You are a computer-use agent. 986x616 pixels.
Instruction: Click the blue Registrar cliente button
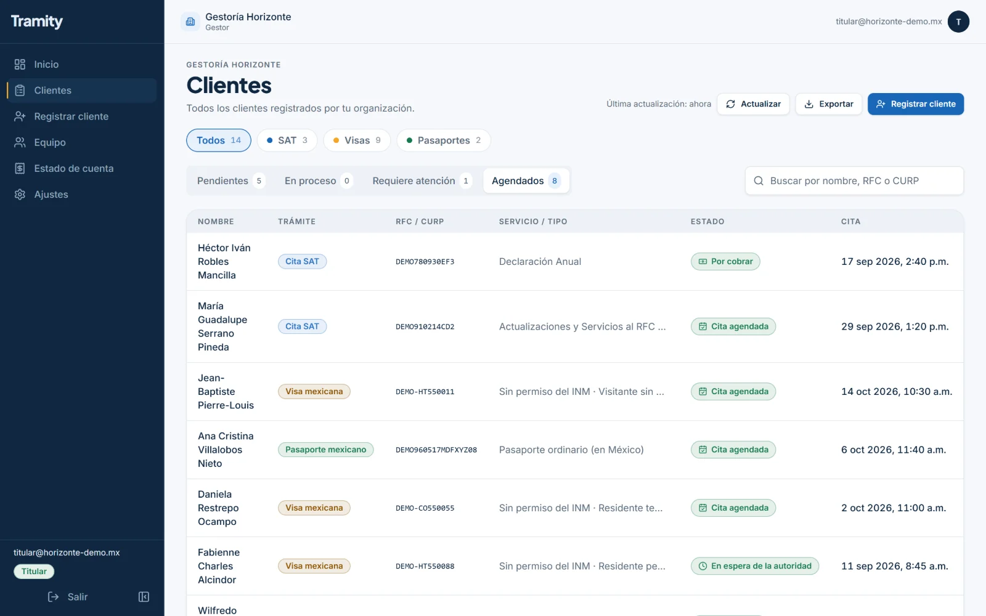[x=916, y=104]
